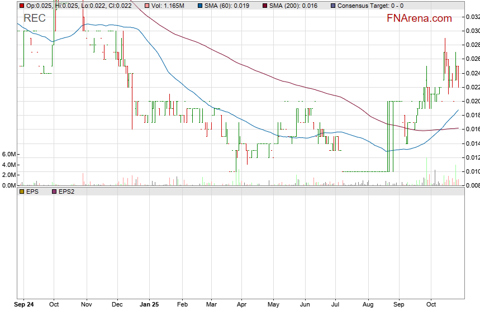Click the Aug date axis label

point(368,305)
